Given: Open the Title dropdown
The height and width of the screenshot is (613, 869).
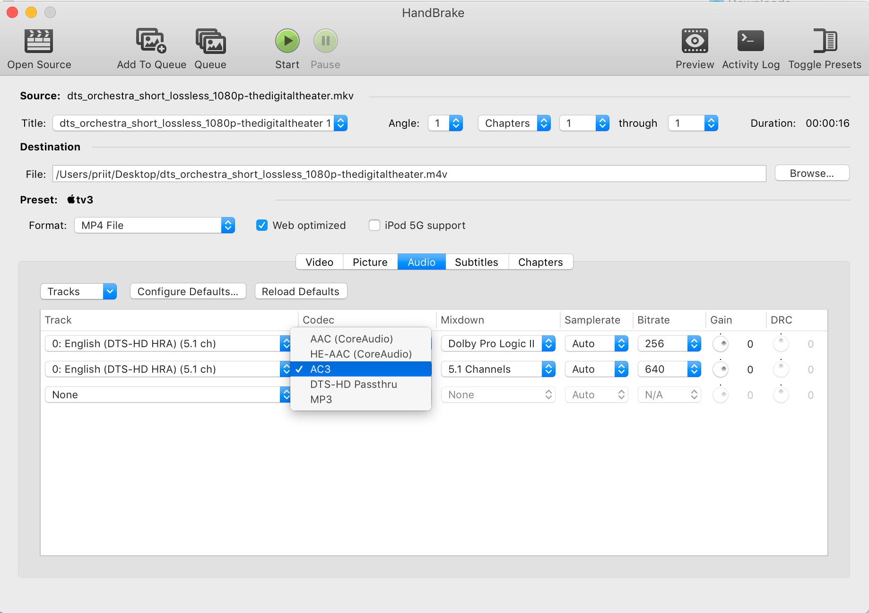Looking at the screenshot, I should (x=200, y=123).
